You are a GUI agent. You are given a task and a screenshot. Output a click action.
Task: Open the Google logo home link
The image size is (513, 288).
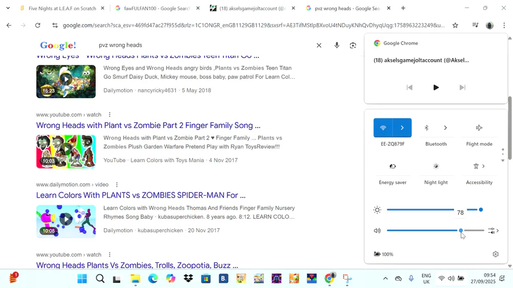click(x=58, y=46)
